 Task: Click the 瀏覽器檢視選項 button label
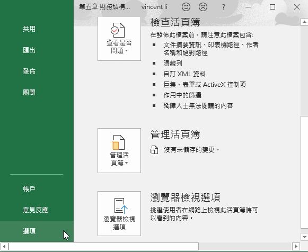point(119,223)
